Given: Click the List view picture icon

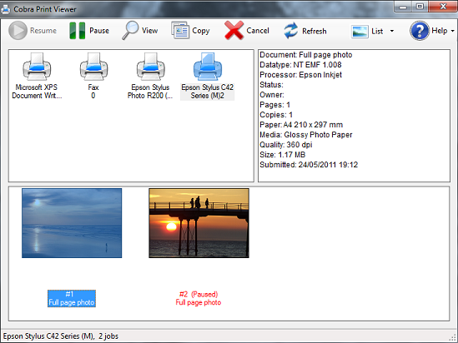Looking at the screenshot, I should click(x=360, y=32).
